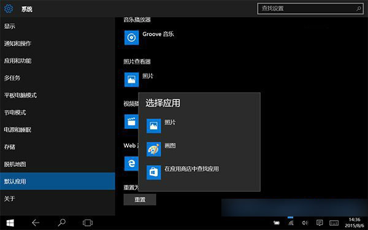Image resolution: width=368 pixels, height=230 pixels.
Task: Click 在应用商店中查找应用
Action: click(191, 169)
